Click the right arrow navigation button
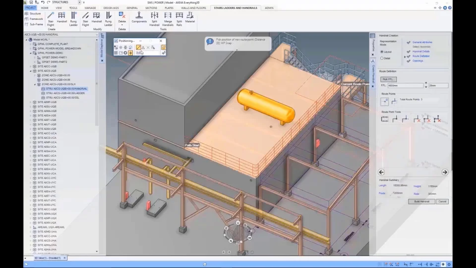The width and height of the screenshot is (476, 268). coord(445,172)
